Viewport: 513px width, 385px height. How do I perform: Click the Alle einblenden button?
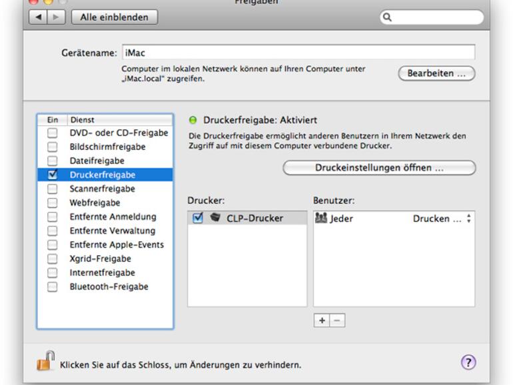[115, 17]
